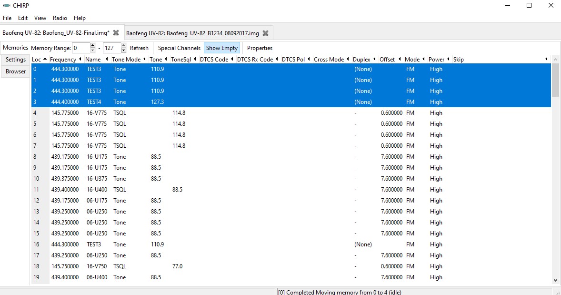Close the Baofeng_UV-82-Final.img tab
Image resolution: width=561 pixels, height=295 pixels.
pos(116,32)
